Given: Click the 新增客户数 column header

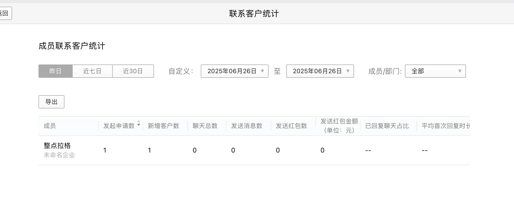Looking at the screenshot, I should [164, 126].
